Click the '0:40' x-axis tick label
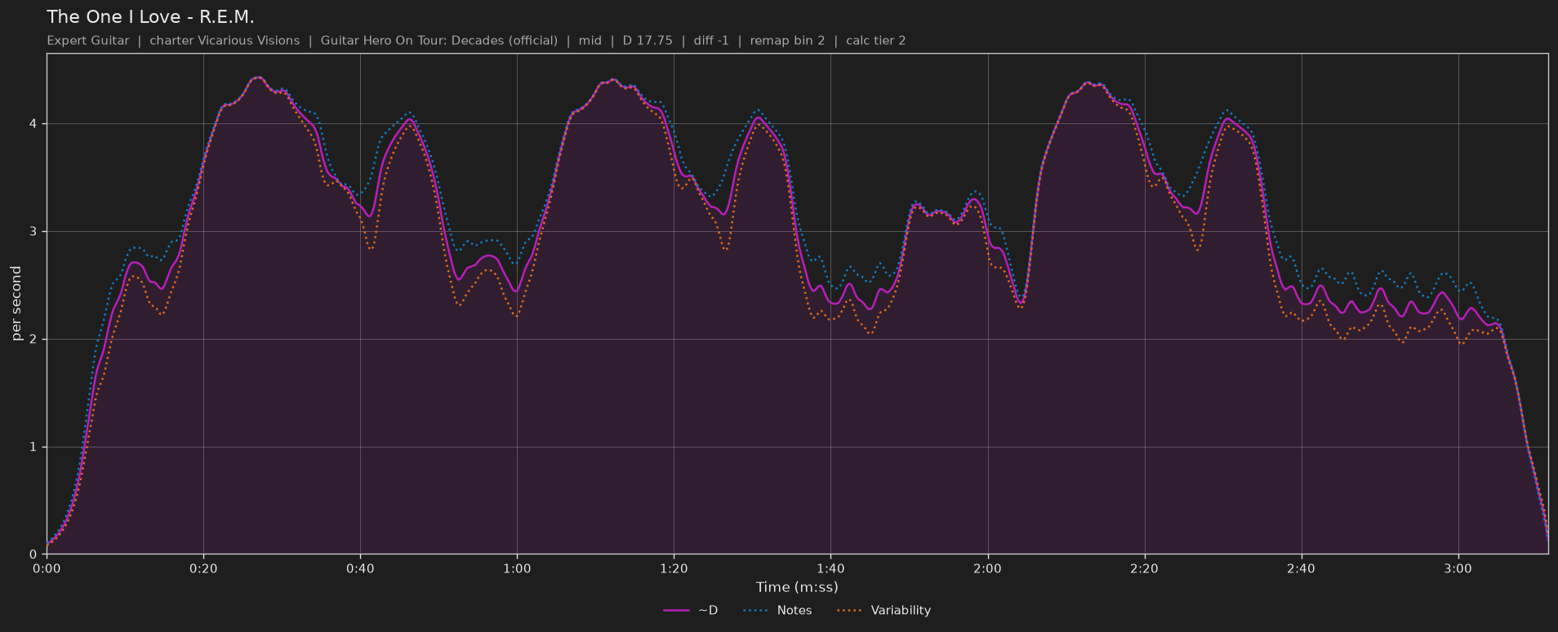Viewport: 1558px width, 632px height. [360, 568]
